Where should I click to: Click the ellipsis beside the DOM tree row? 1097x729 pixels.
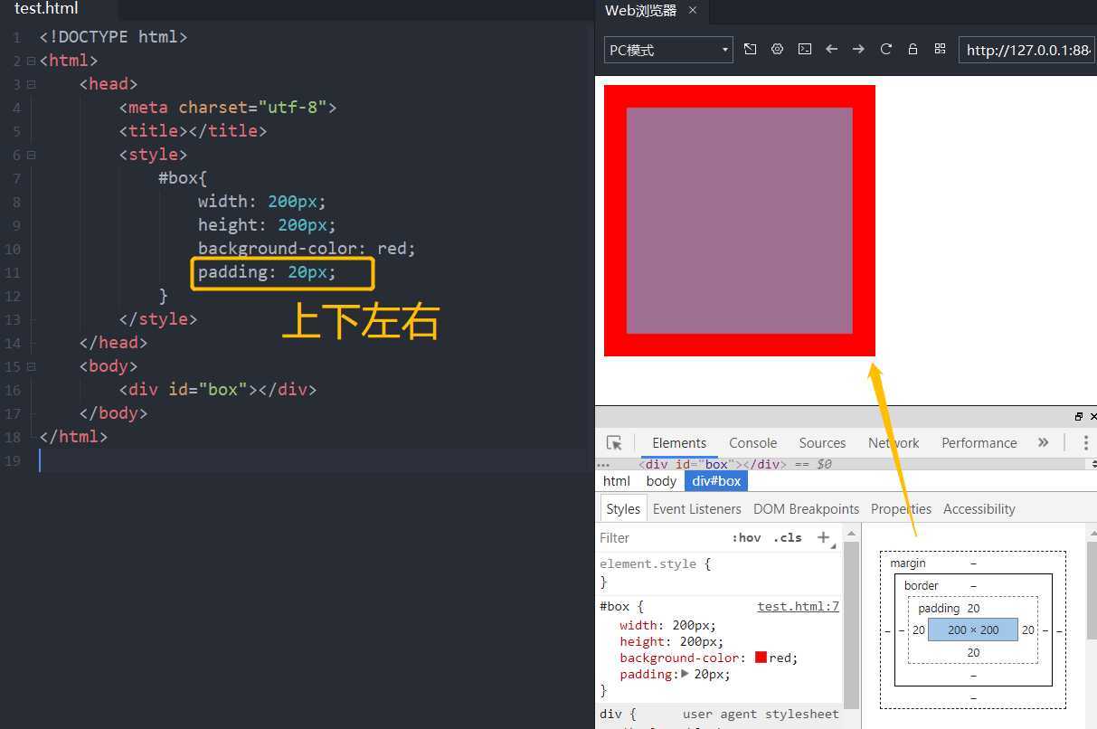603,465
